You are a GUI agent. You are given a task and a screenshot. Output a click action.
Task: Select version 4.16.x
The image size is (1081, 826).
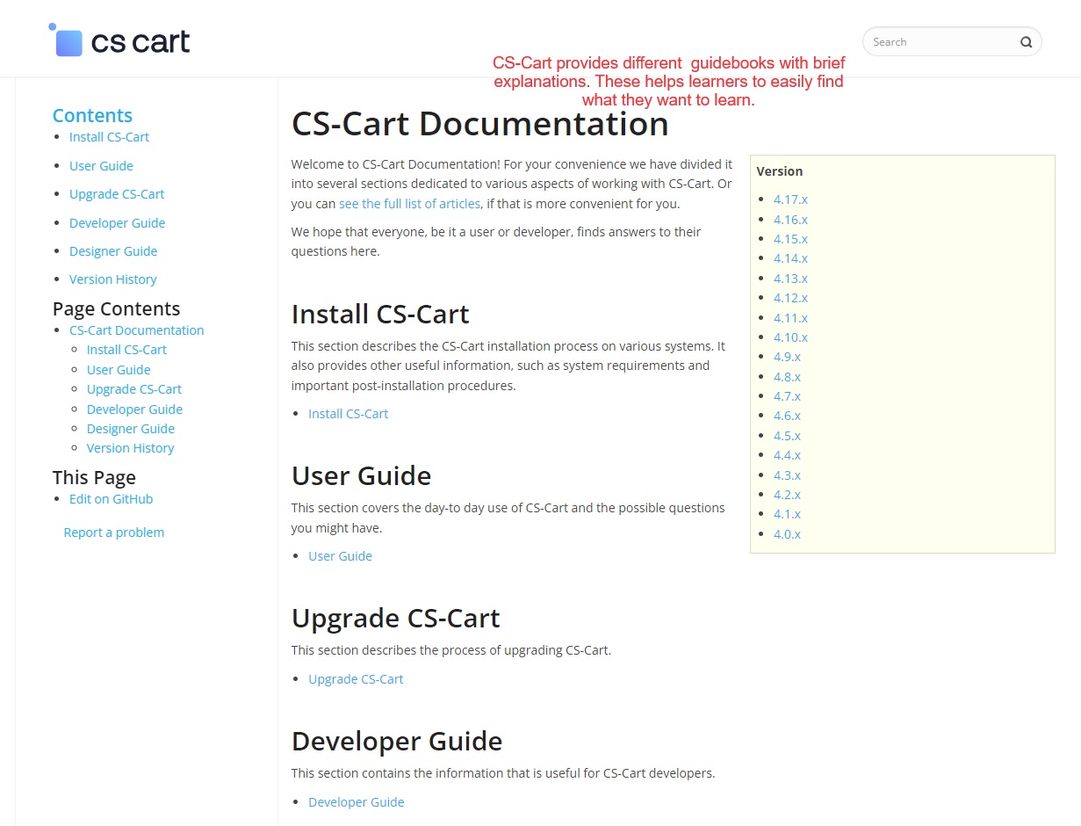790,220
